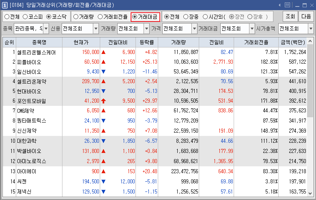Open the 시가총액 전체조회 dropdown
Screen dimensions: 316x200
311,29
